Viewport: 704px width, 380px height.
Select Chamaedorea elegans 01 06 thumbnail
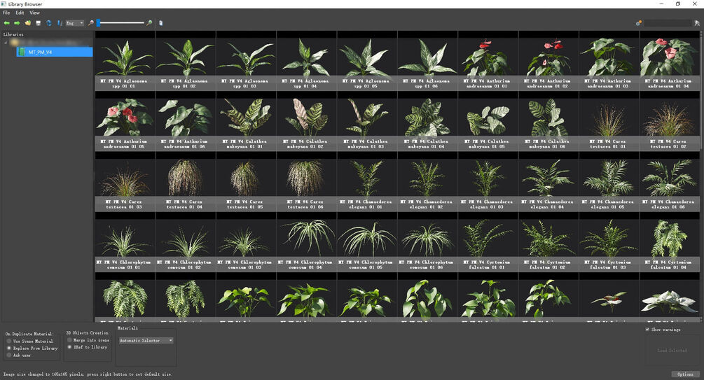669,182
